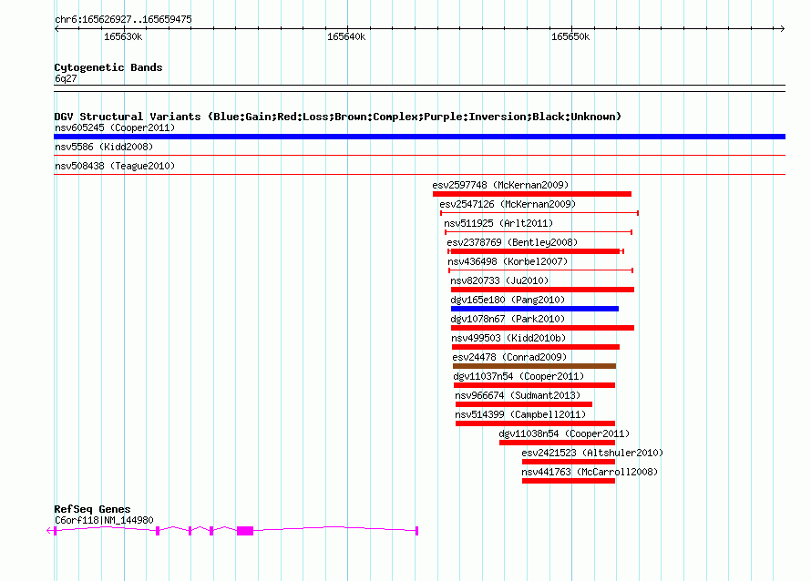Click the DGV Structural Variants track title
This screenshot has width=811, height=581.
pos(337,117)
